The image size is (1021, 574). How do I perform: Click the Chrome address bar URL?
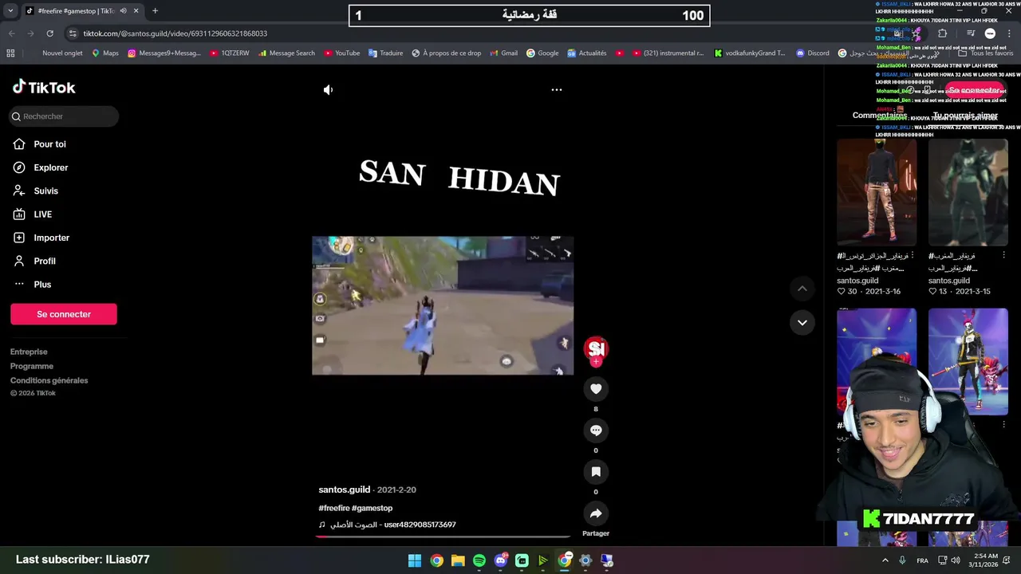coord(175,33)
